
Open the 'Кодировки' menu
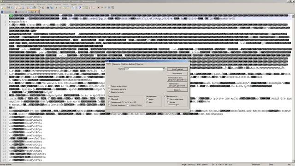(x=29, y=4)
